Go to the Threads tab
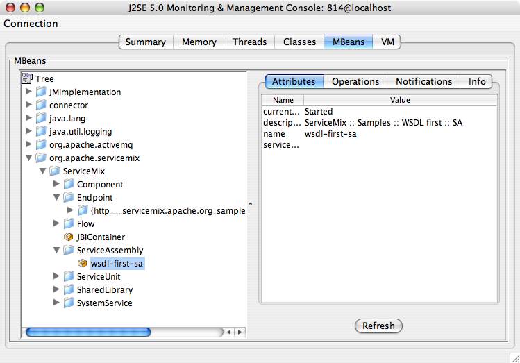Image resolution: width=520 pixels, height=363 pixels. 249,42
